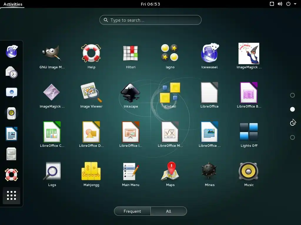Image resolution: width=301 pixels, height=225 pixels.
Task: Click the search field
Action: [150, 20]
